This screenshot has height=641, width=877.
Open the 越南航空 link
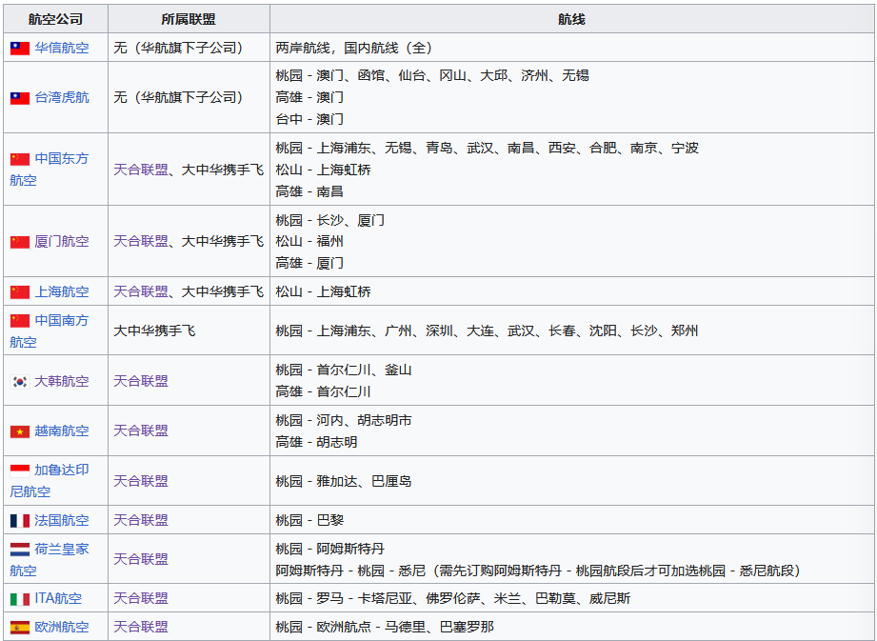(x=62, y=431)
